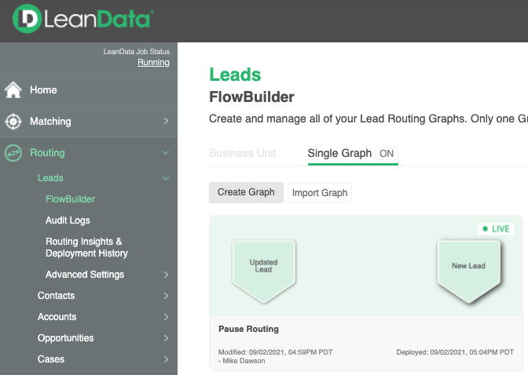Collapse the Leads submenu chevron
Image resolution: width=528 pixels, height=375 pixels.
click(x=166, y=179)
